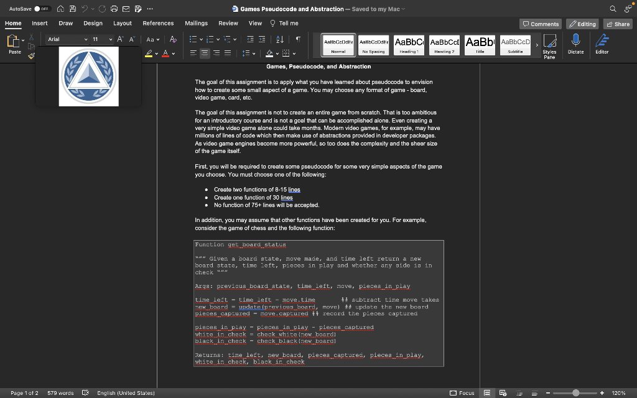Click the Tell me search box
This screenshot has height=398, width=637.
[284, 23]
